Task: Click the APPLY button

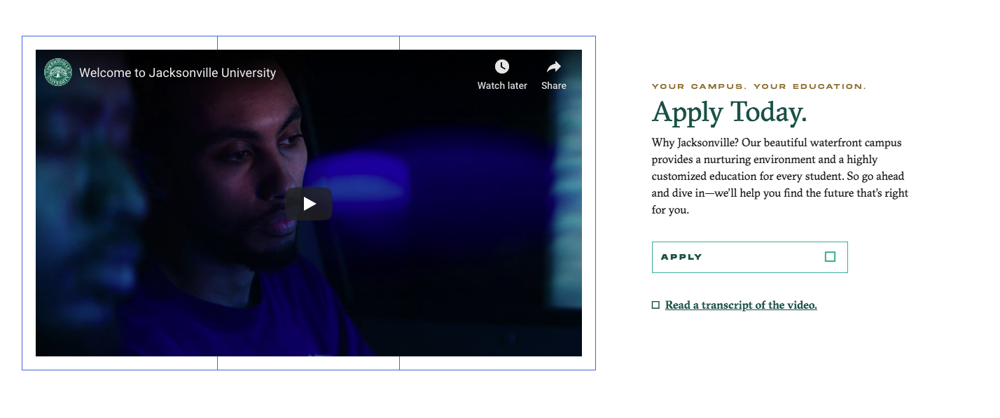Action: [x=749, y=257]
